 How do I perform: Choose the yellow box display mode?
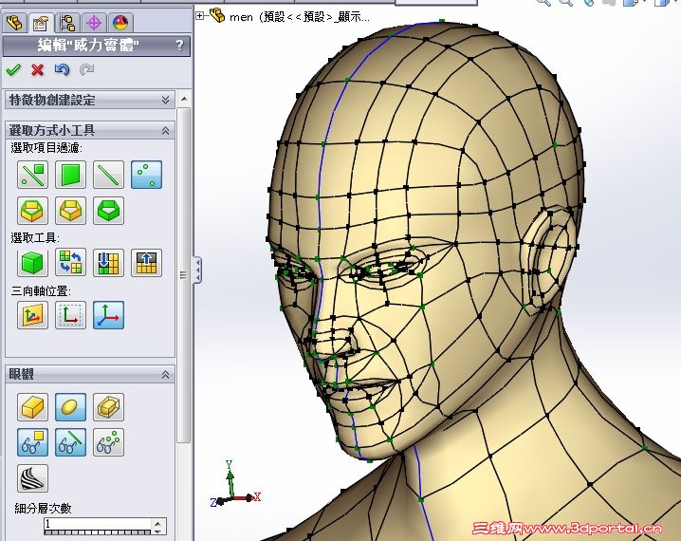tap(32, 407)
